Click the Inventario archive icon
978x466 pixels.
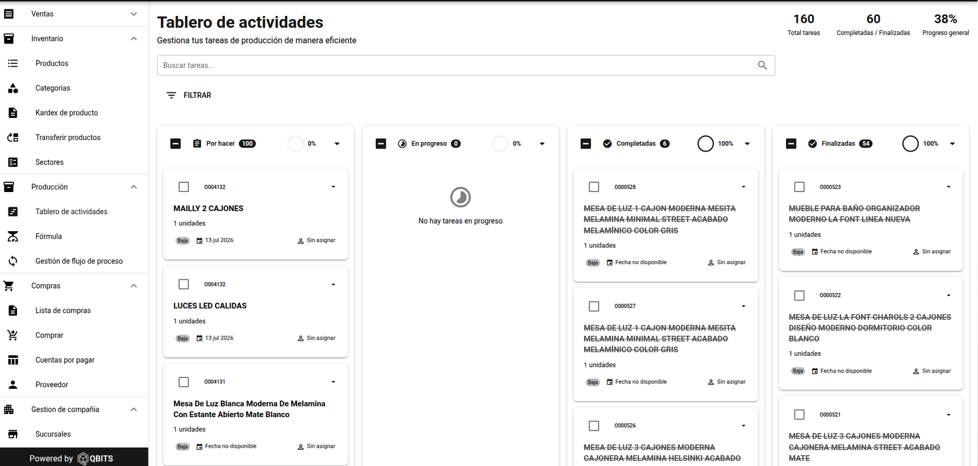[9, 39]
